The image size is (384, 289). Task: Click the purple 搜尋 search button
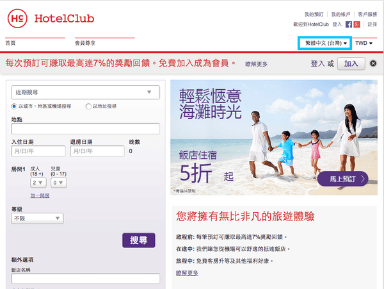point(139,240)
